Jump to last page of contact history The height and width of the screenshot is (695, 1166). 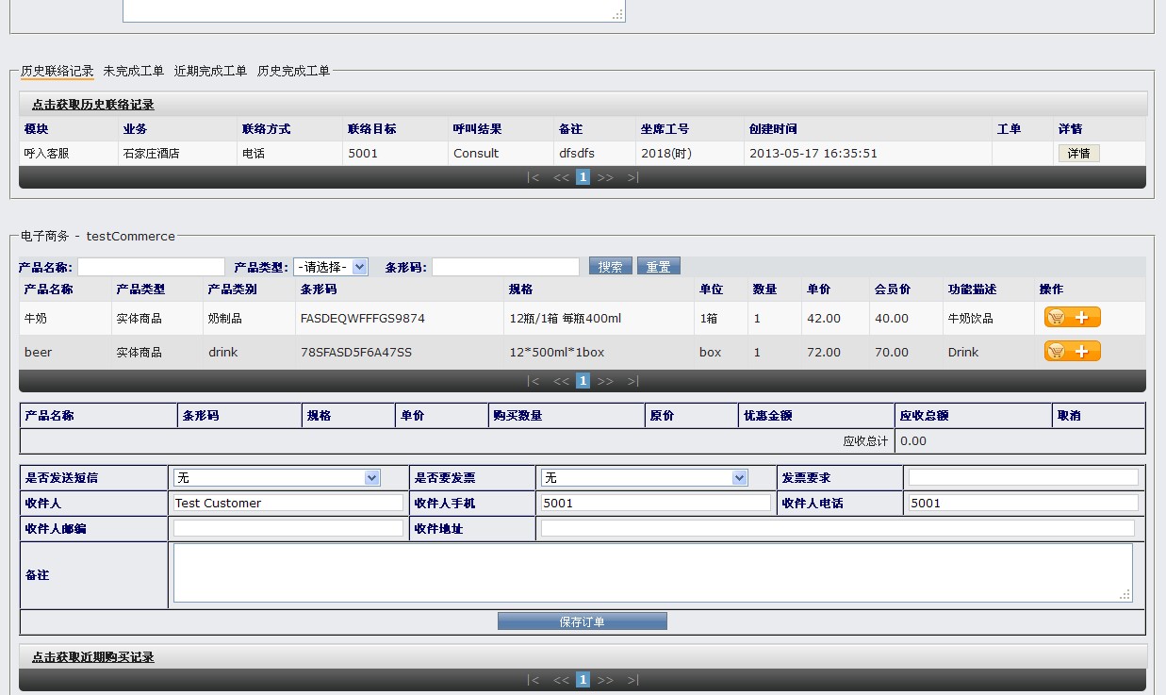(632, 177)
